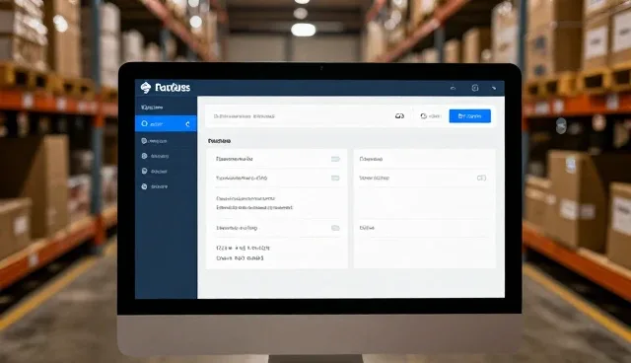Click the blue button next to the search bar

469,115
